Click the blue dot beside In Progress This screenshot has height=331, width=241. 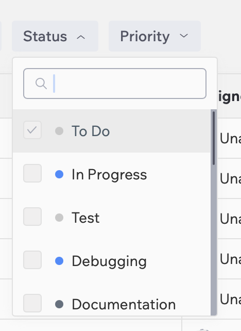59,174
